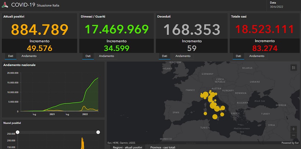The image size is (301, 149).
Task: Click the orange spike in Nuovi positivi chart
Action: [x=83, y=143]
